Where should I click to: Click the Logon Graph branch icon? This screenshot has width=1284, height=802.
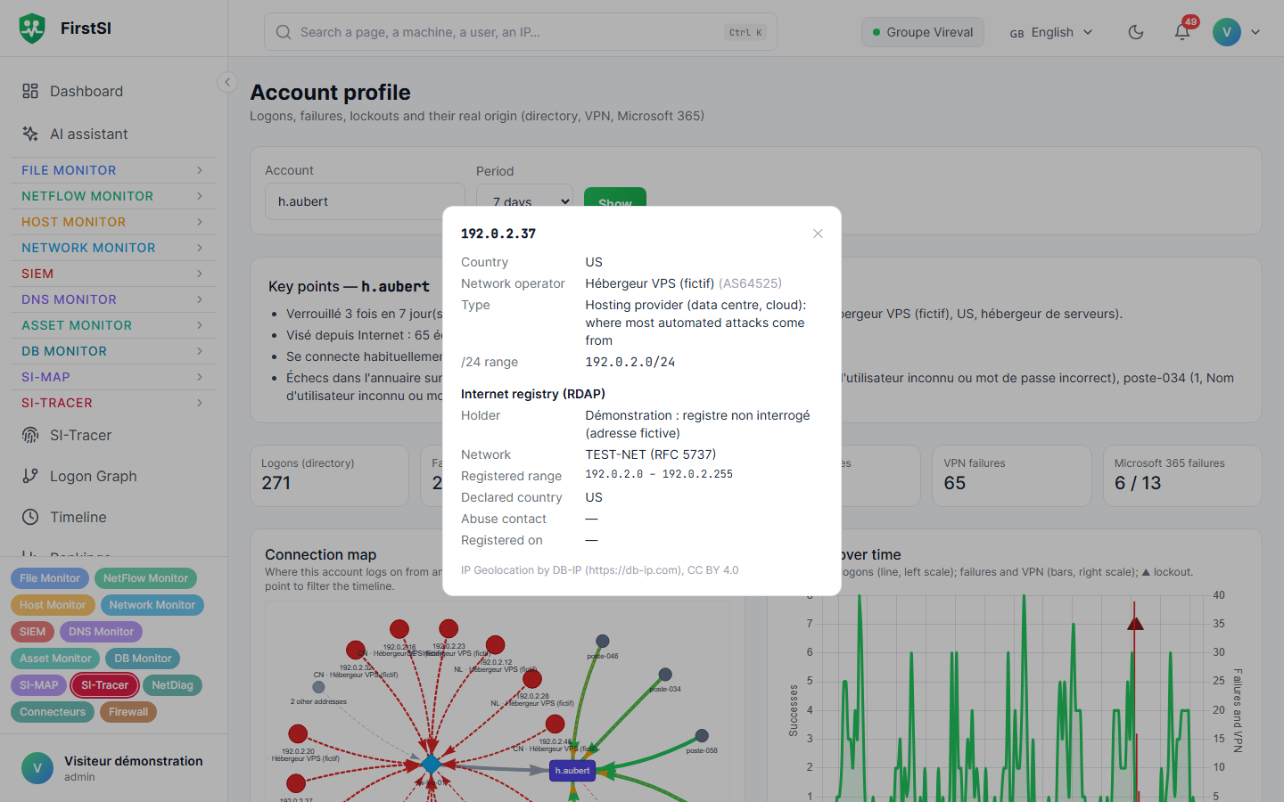[30, 476]
